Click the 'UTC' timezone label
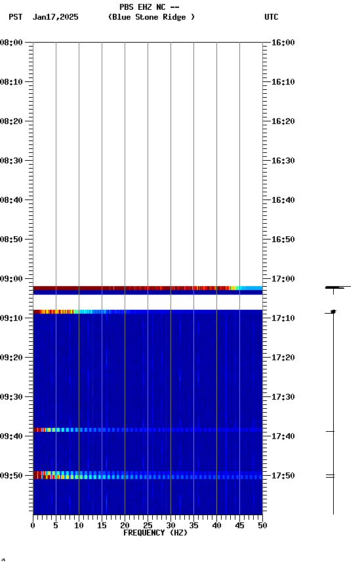 (271, 17)
